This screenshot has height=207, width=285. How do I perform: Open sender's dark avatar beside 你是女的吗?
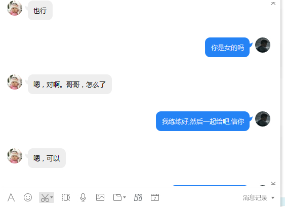263,45
